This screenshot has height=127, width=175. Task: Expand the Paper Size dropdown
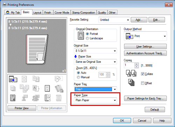click(x=95, y=62)
